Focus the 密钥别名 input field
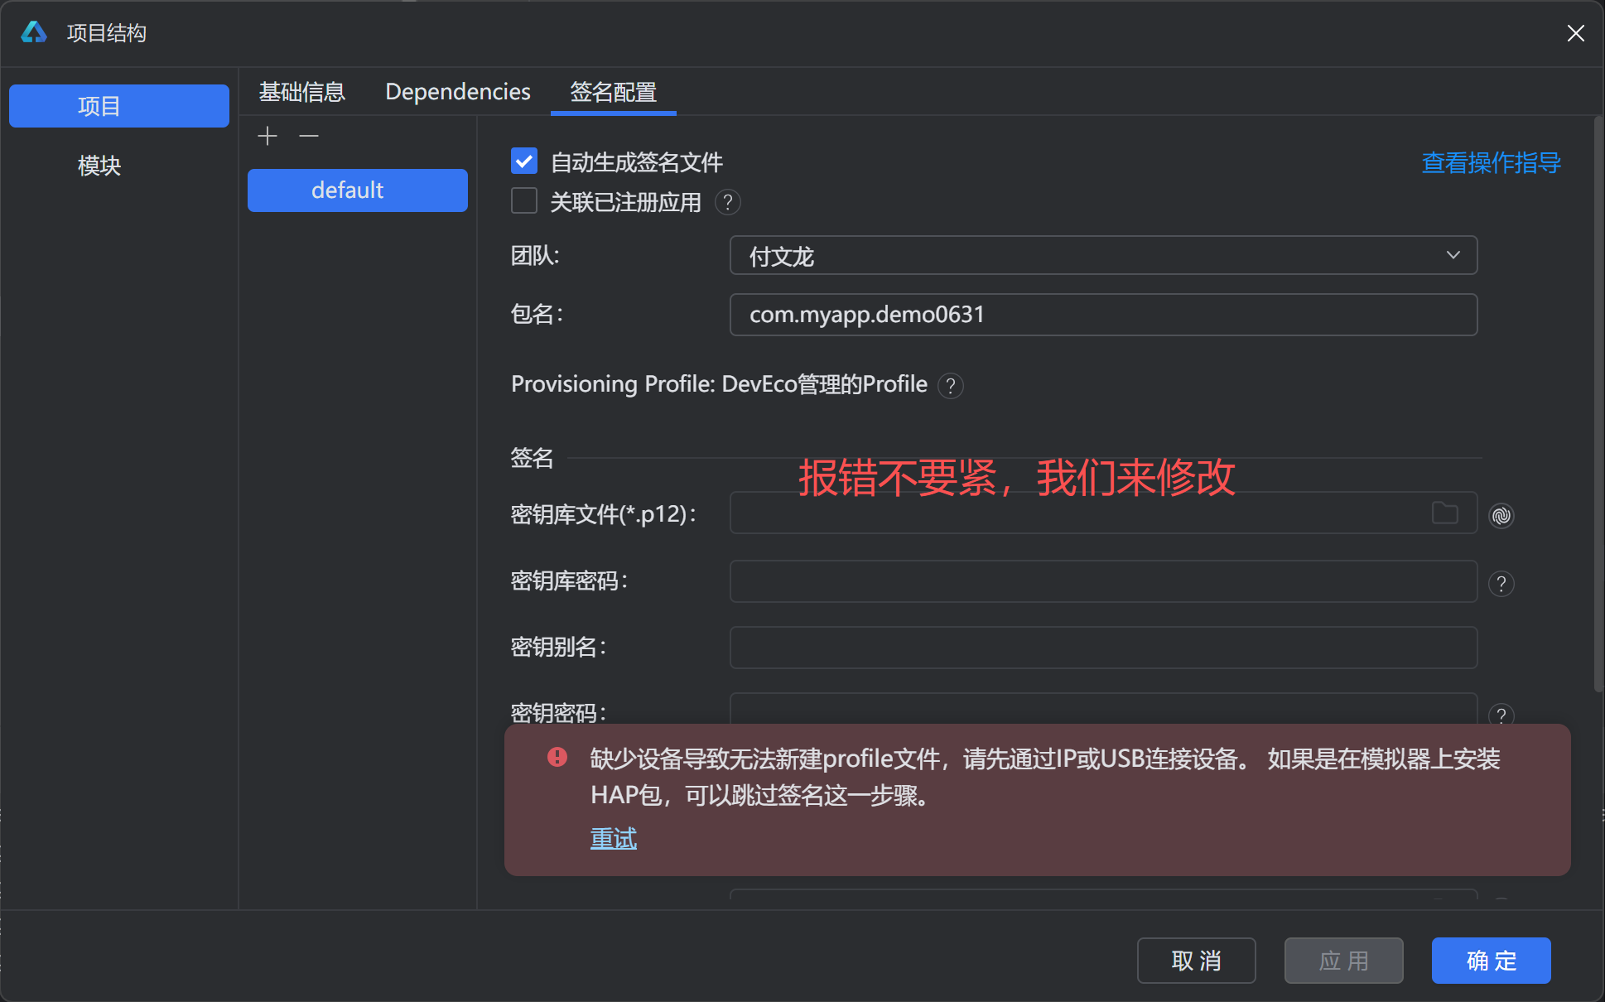The height and width of the screenshot is (1002, 1605). tap(1103, 648)
